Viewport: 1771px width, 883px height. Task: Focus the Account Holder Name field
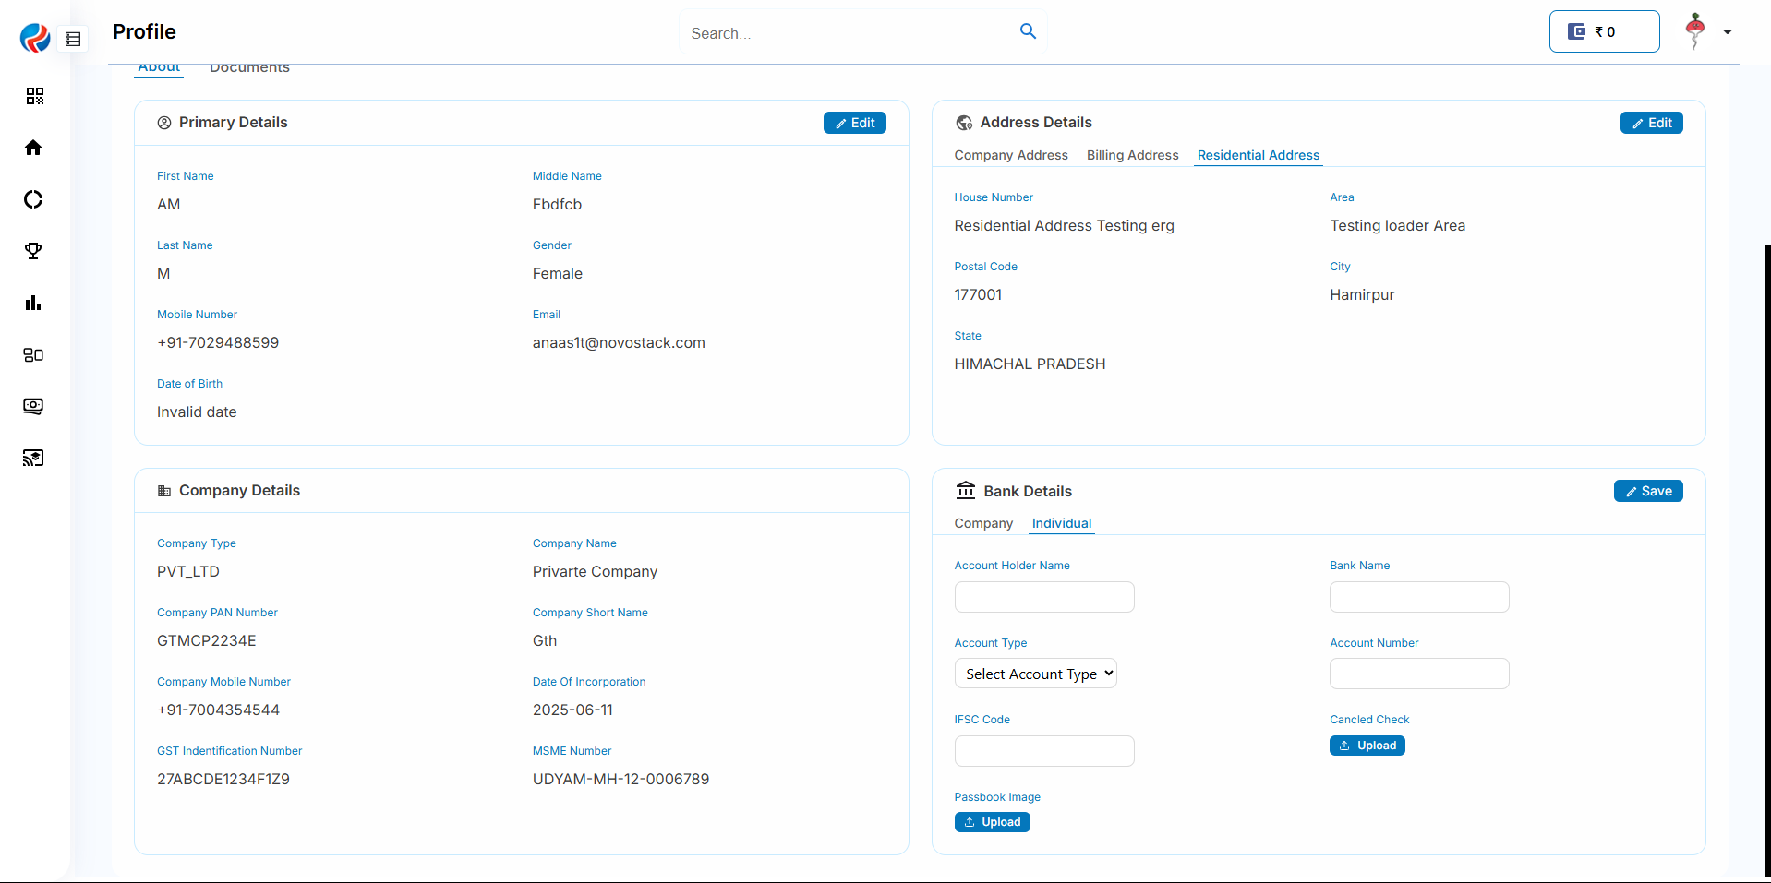1043,597
